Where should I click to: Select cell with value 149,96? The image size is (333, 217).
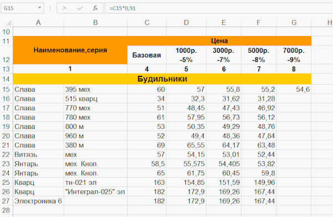coord(259,182)
